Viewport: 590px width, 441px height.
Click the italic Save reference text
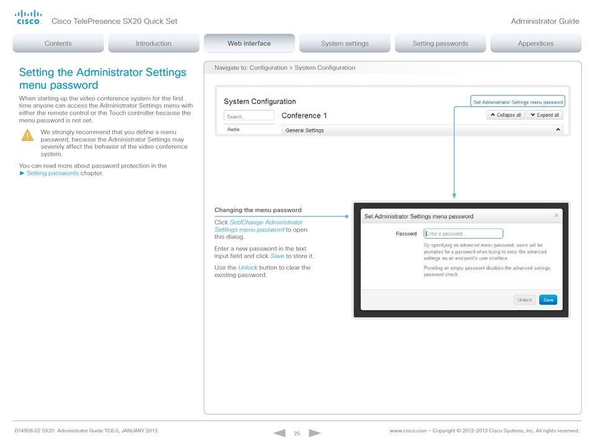coord(277,256)
